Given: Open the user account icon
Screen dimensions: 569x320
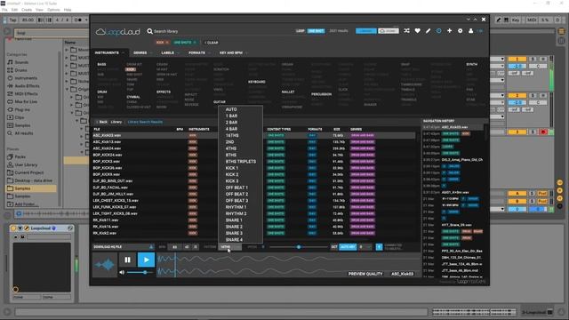Looking at the screenshot, I should (x=470, y=31).
